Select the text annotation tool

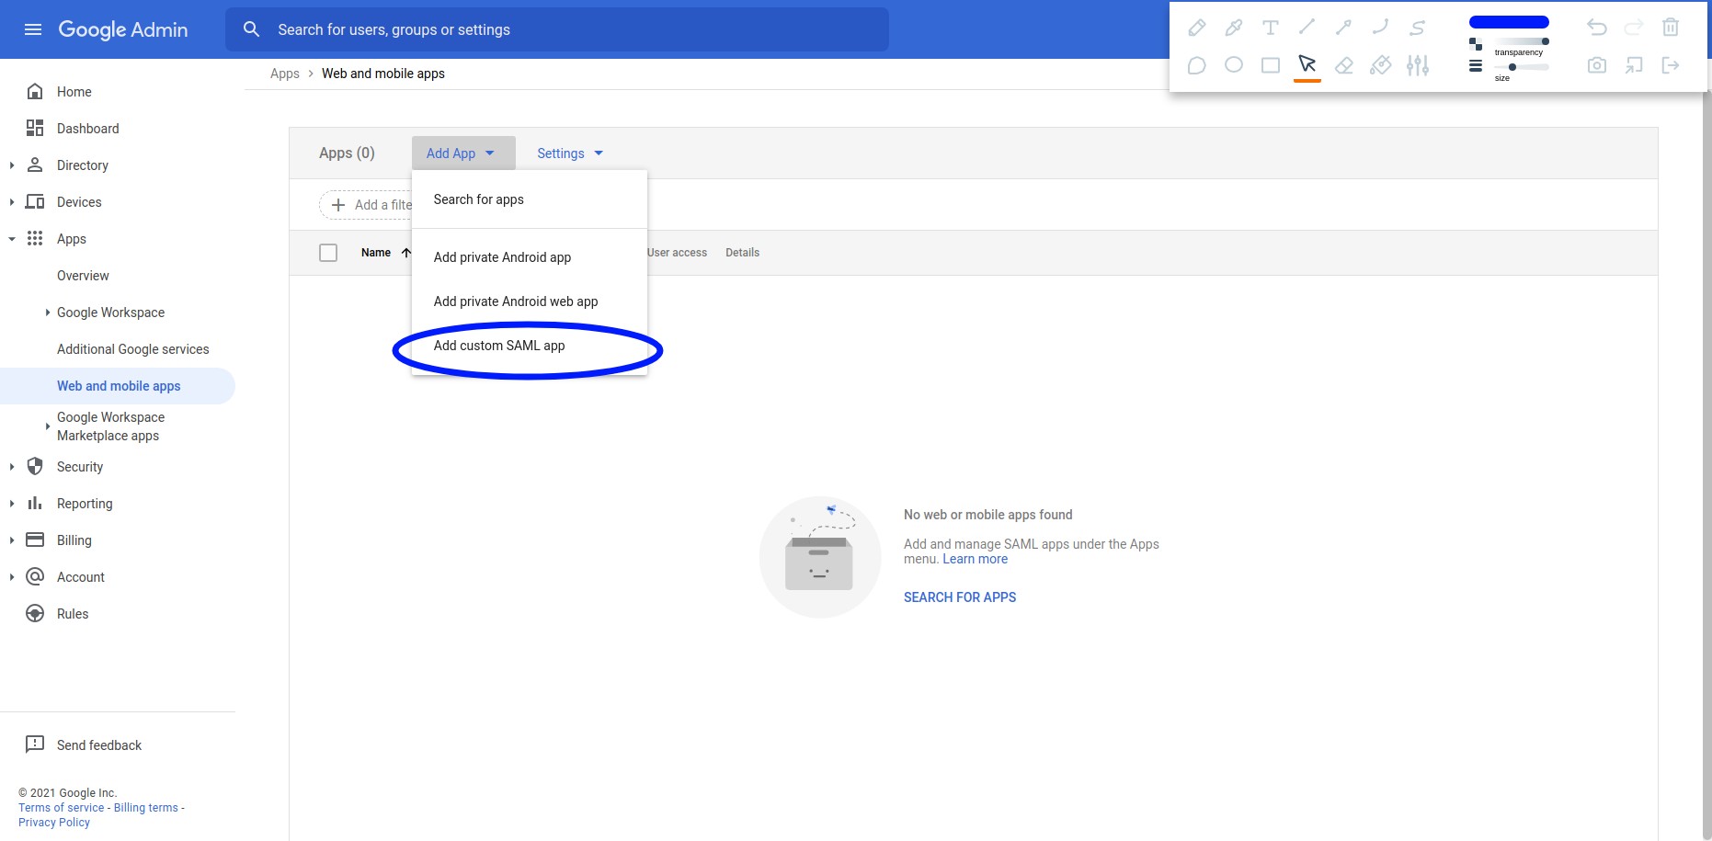1270,28
